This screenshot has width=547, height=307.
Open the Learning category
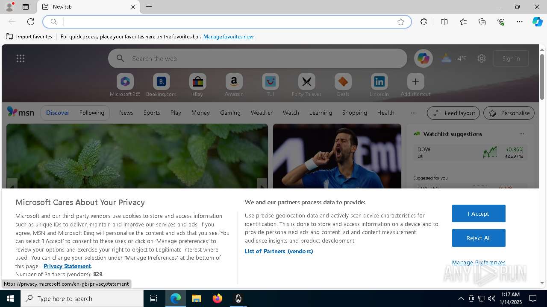[321, 113]
